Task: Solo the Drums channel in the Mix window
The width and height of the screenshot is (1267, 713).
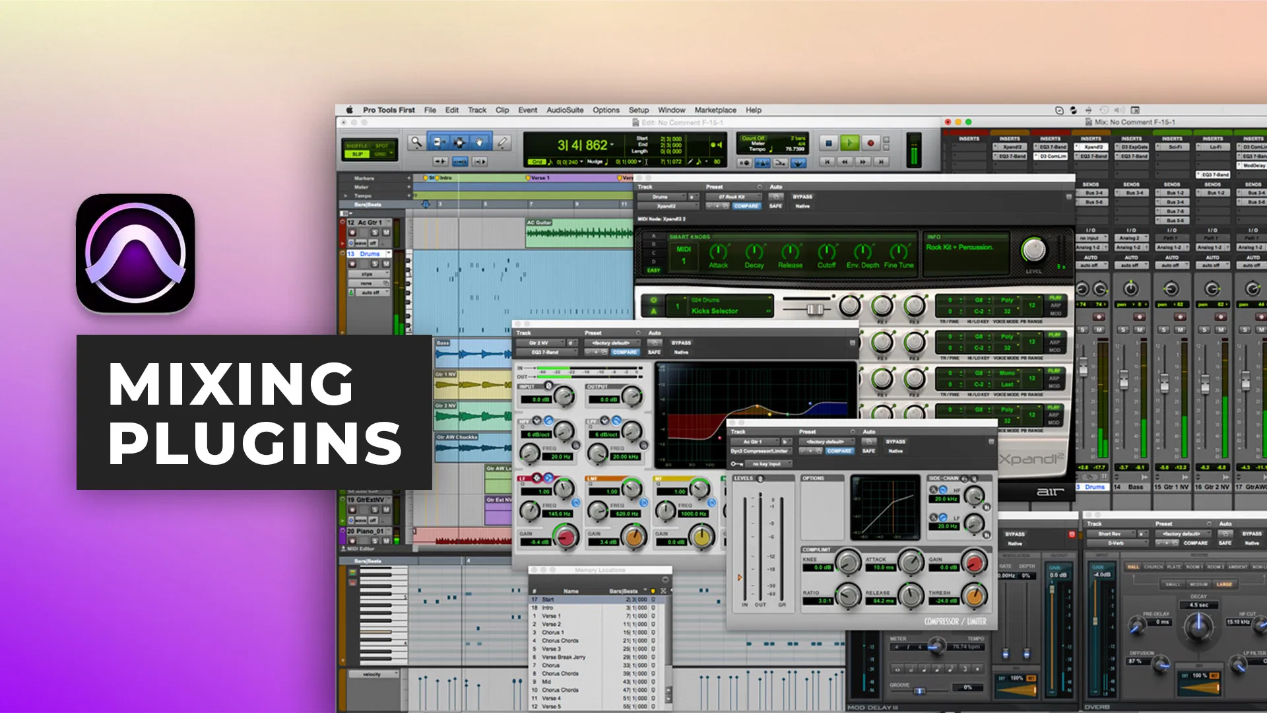Action: pos(1083,329)
